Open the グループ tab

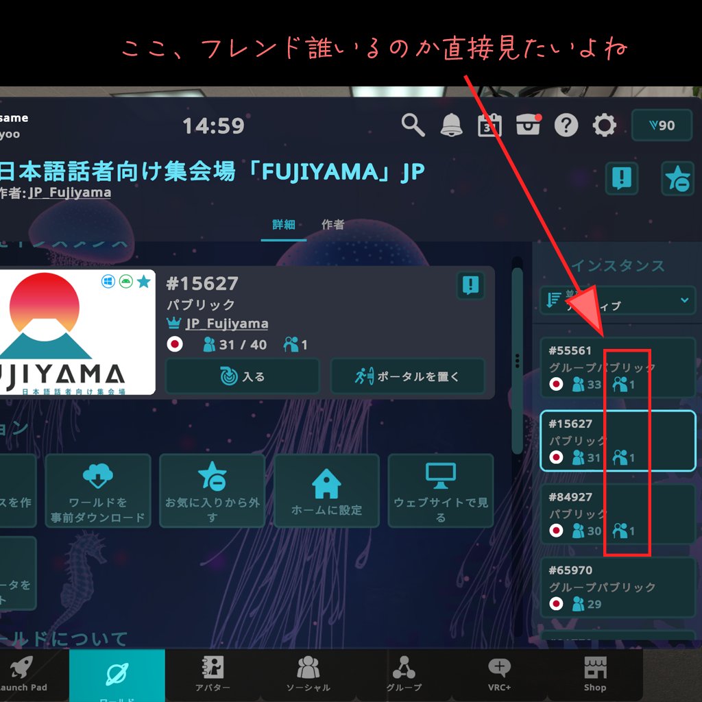[x=404, y=675]
